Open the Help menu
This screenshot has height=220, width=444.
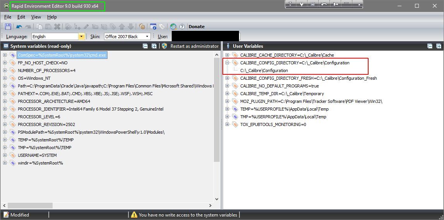[x=52, y=17]
